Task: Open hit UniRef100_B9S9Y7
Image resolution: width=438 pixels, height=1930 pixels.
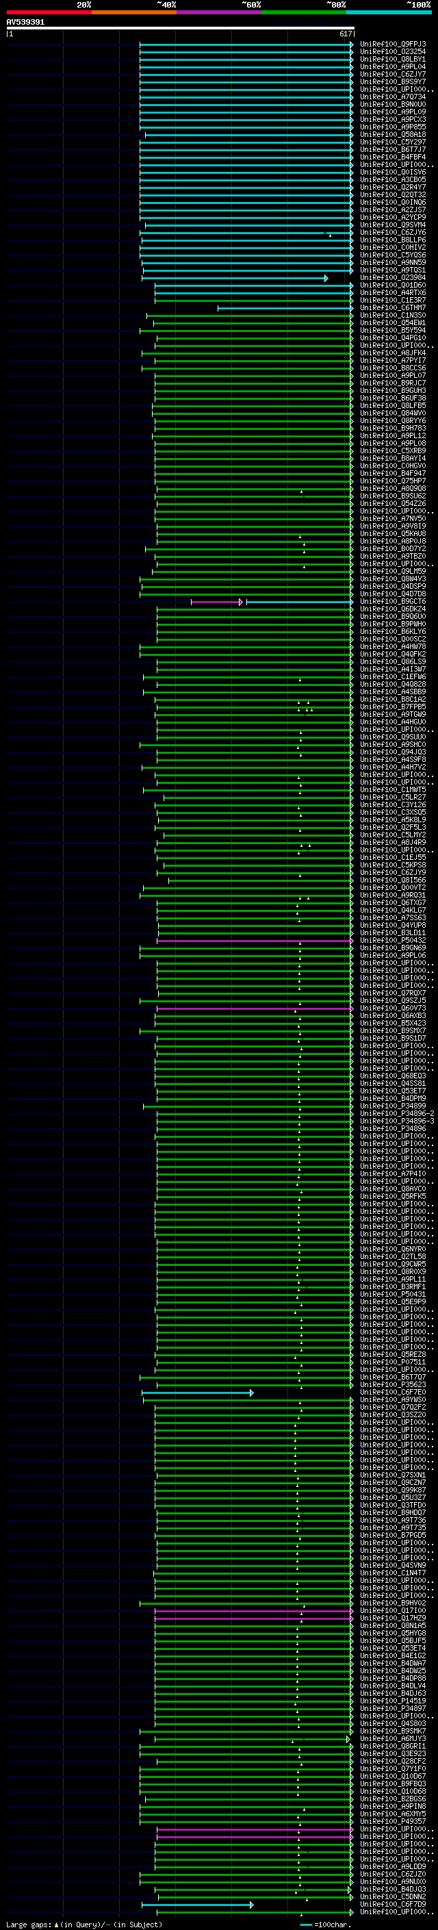Action: pyautogui.click(x=392, y=81)
